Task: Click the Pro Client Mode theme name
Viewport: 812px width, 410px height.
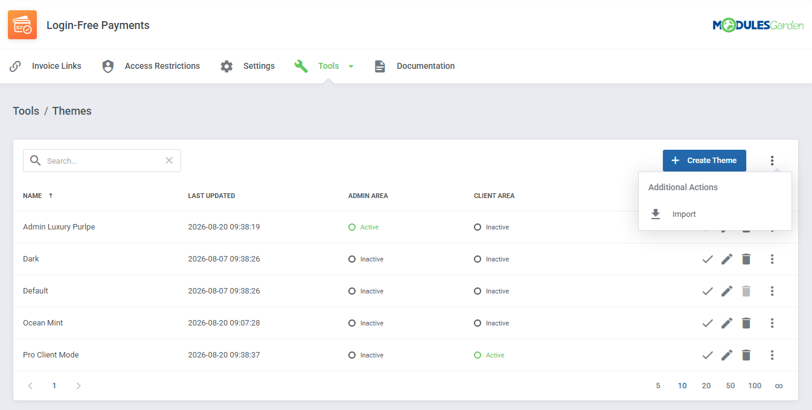Action: point(51,355)
